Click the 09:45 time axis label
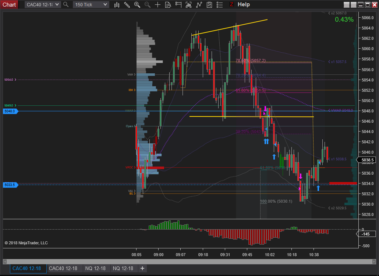379x276 pixels. point(247,255)
